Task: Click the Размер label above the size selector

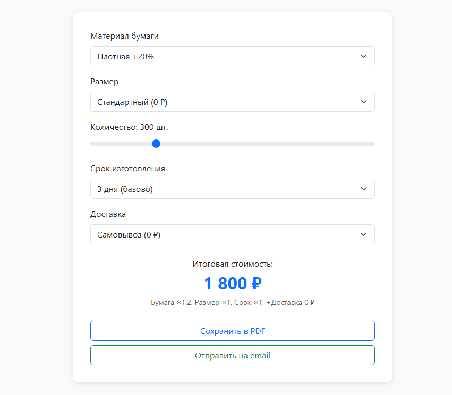Action: pyautogui.click(x=104, y=82)
